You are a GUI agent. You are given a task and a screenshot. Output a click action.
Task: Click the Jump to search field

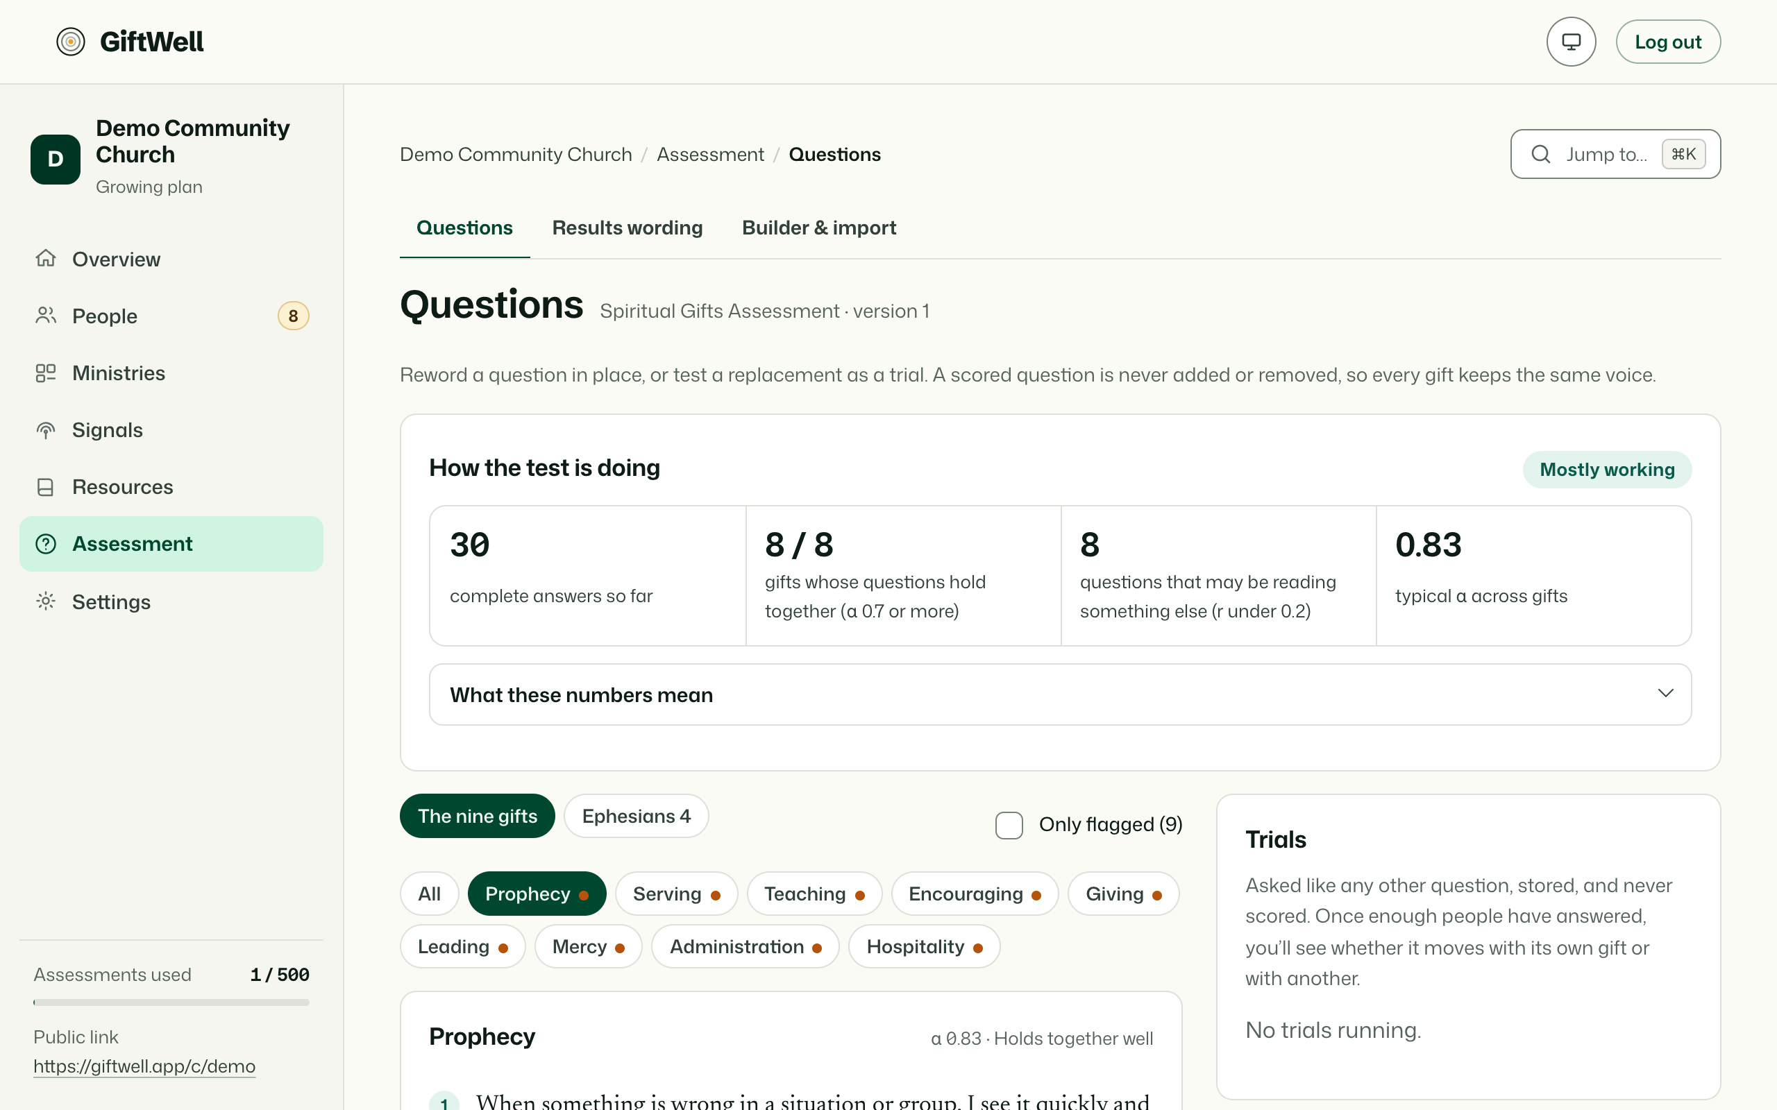1615,154
